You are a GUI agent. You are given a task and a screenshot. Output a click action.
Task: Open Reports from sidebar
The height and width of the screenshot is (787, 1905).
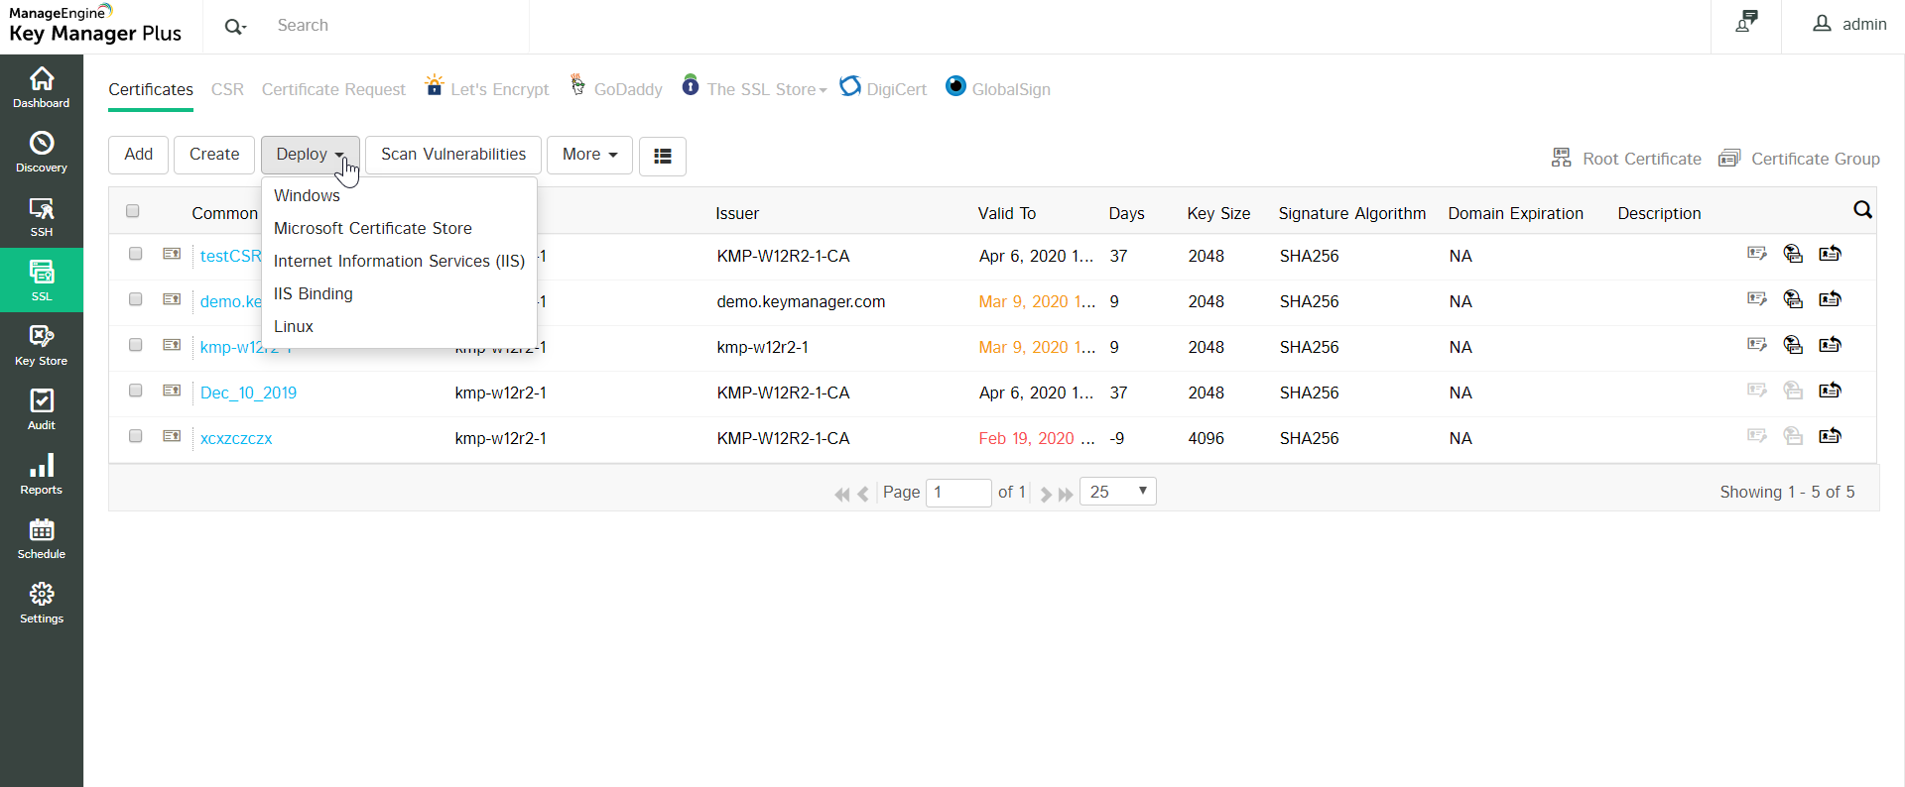tap(42, 474)
